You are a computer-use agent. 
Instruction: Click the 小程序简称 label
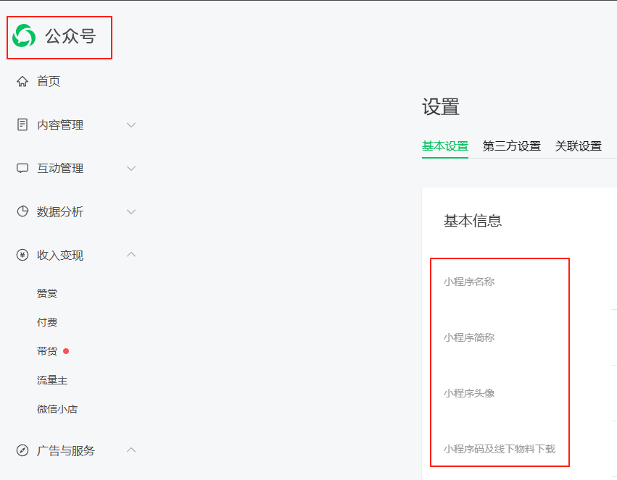(x=469, y=337)
